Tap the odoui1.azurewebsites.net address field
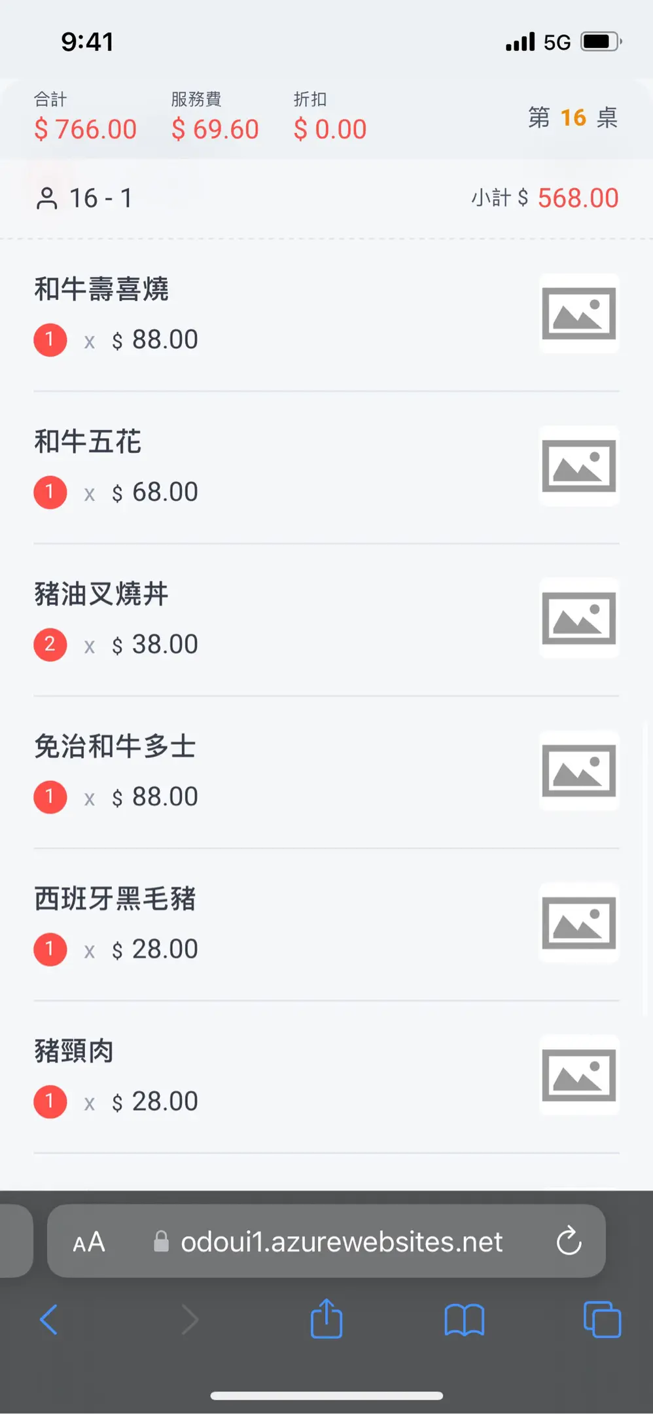 pyautogui.click(x=340, y=1242)
